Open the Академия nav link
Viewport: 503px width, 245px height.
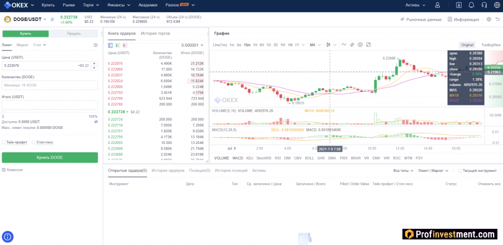pyautogui.click(x=148, y=5)
